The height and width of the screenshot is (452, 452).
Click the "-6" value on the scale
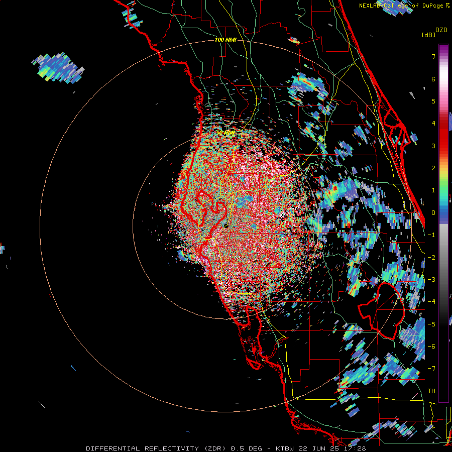[431, 347]
